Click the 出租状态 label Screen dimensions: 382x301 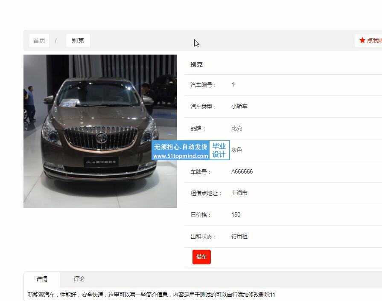[203, 237]
